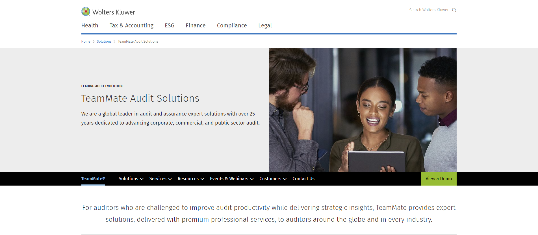
Task: Click the LEADING AUDIT EVOLUTION label
Action: click(x=102, y=86)
